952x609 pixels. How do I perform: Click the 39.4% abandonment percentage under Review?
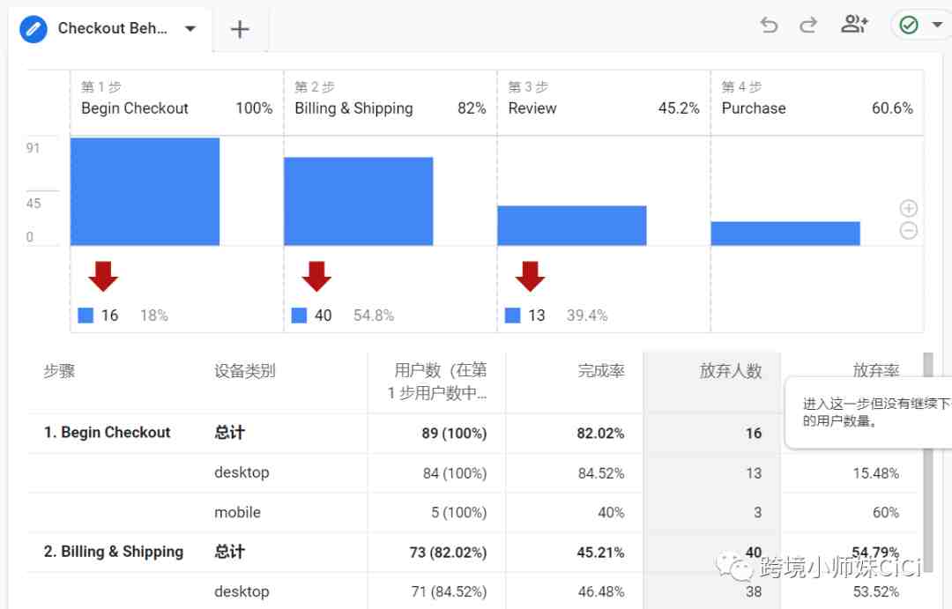[x=587, y=316]
